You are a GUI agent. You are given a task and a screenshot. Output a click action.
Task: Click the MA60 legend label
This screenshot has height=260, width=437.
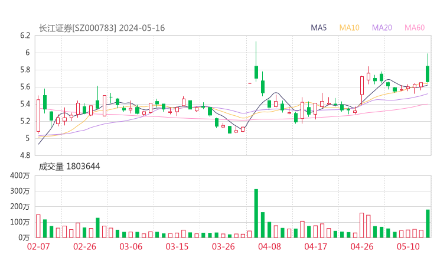415,28
